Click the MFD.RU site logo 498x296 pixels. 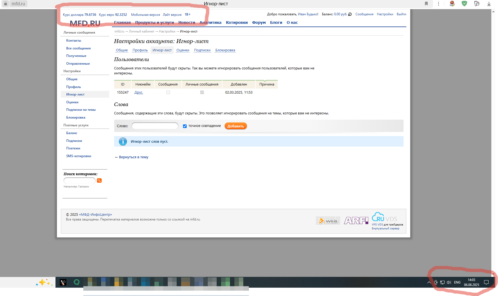85,23
